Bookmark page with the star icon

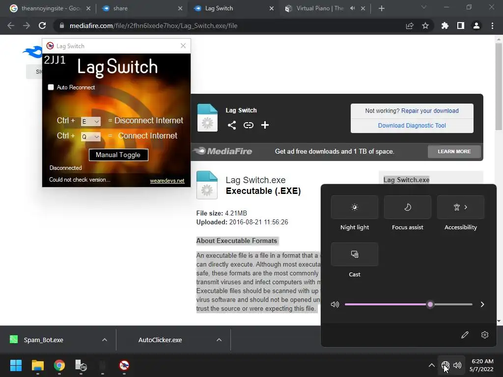click(425, 26)
